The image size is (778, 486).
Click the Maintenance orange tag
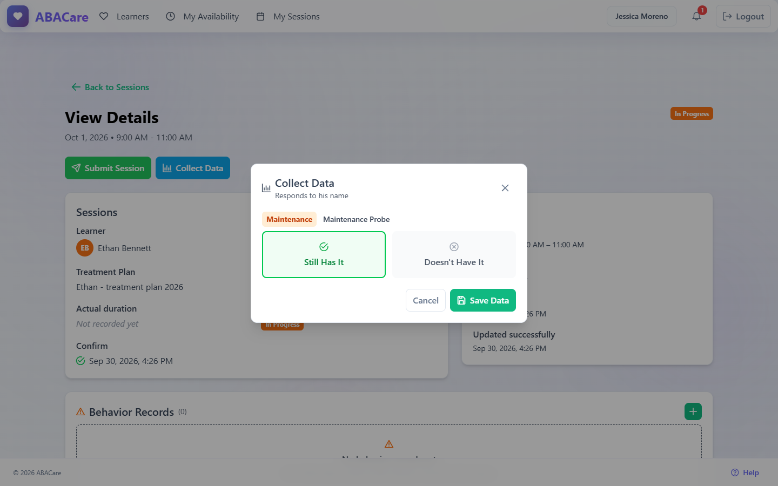pyautogui.click(x=289, y=219)
